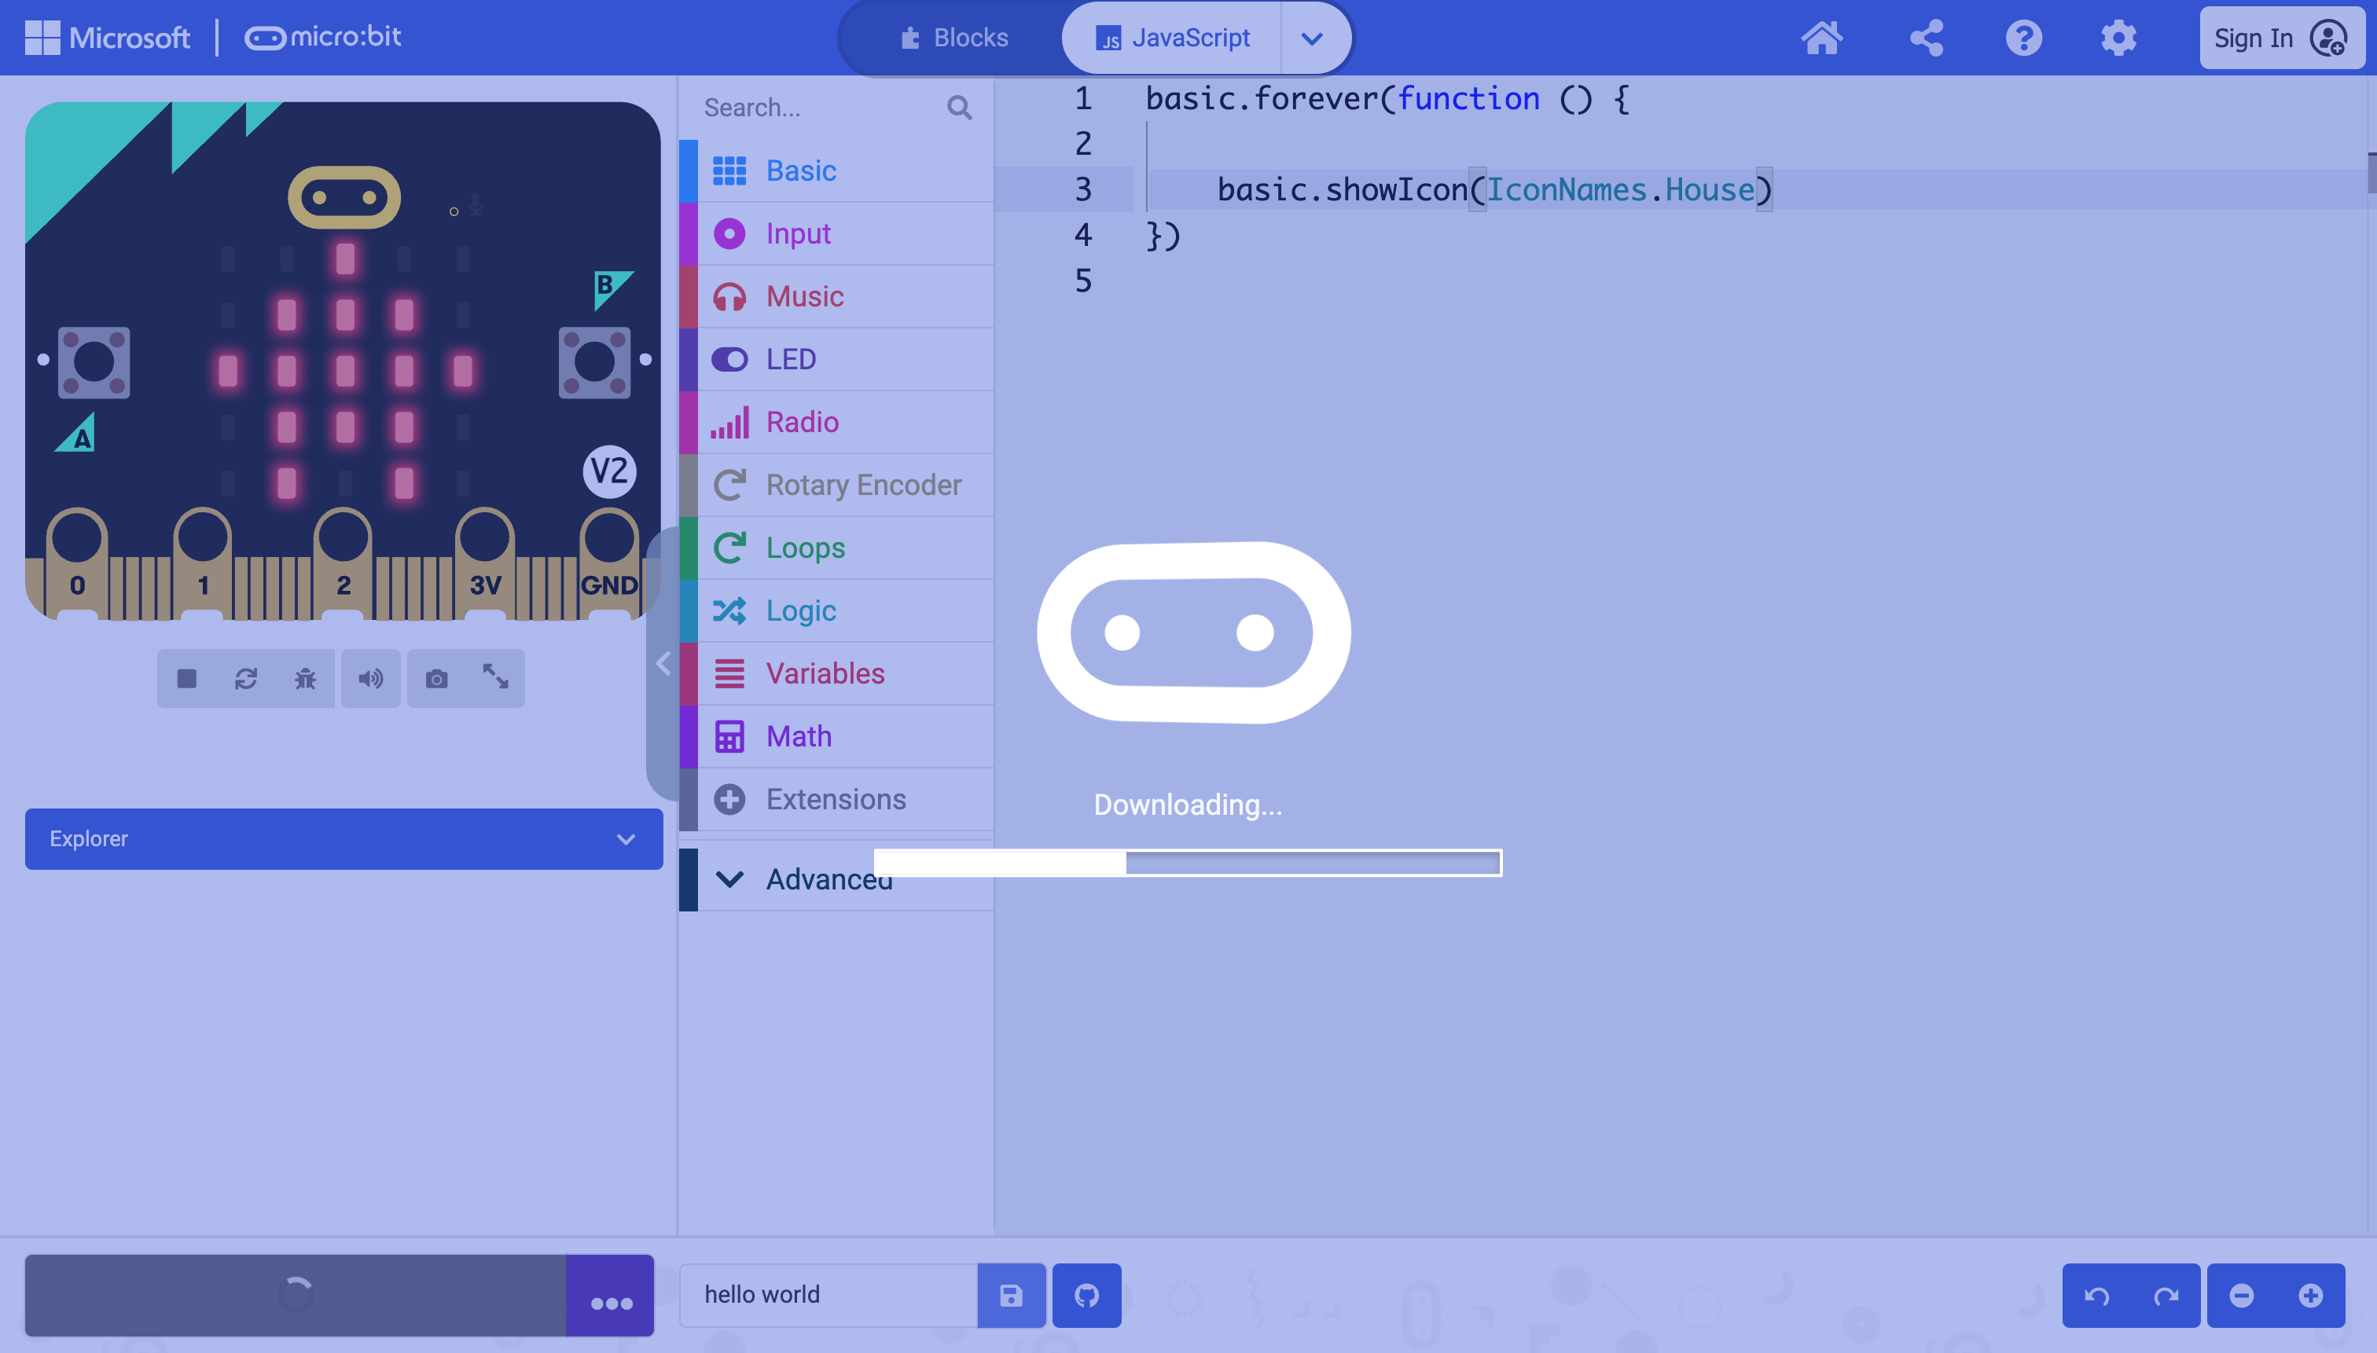2377x1353 pixels.
Task: Click the Sign In button
Action: click(2281, 38)
